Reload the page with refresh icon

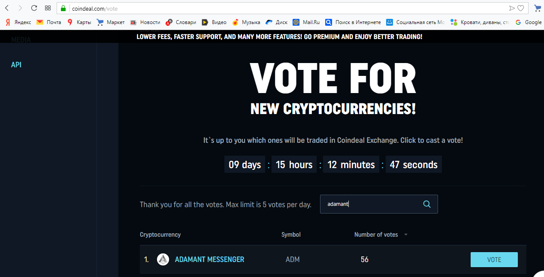pyautogui.click(x=34, y=8)
